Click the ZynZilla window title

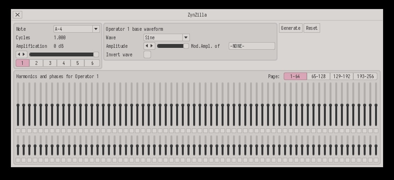pos(197,15)
